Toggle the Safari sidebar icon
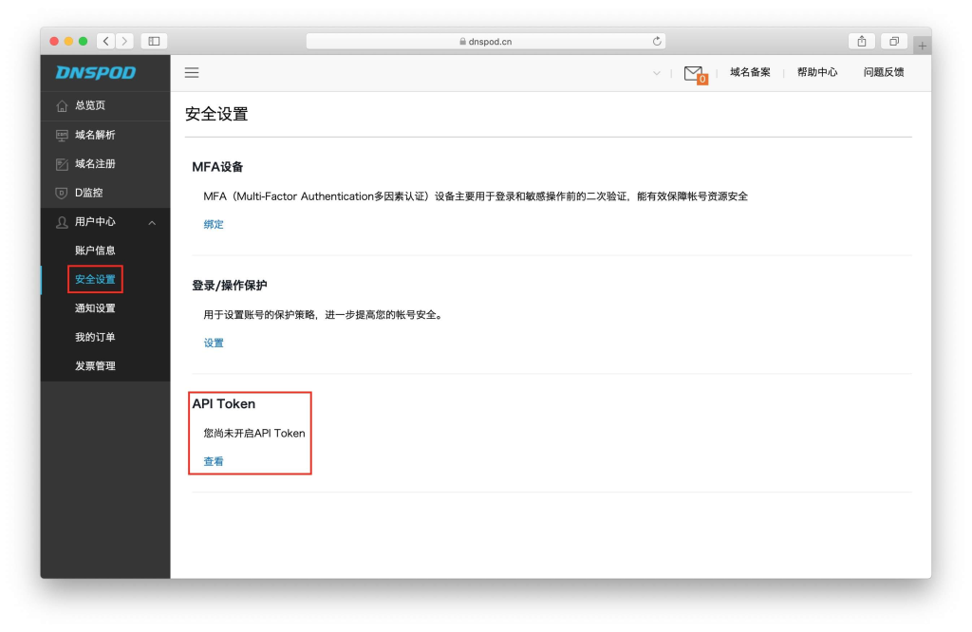Screen dimensions: 972x632 click(x=152, y=41)
